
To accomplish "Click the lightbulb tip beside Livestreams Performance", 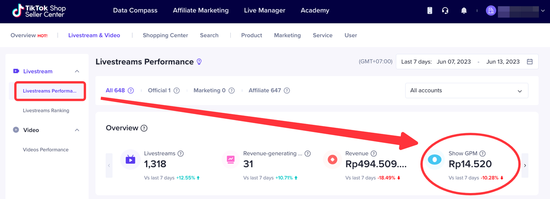I will pos(199,62).
